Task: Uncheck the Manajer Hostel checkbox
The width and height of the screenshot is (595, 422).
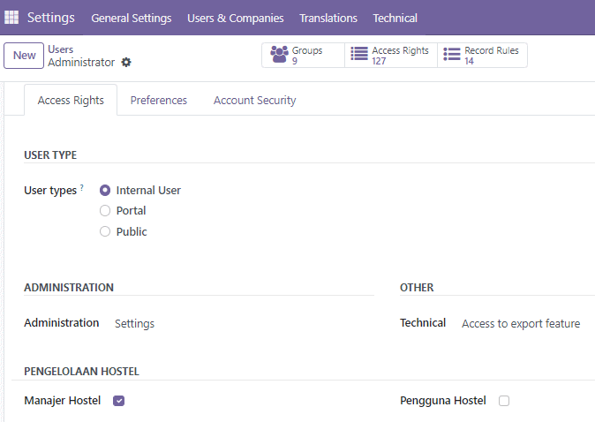Action: point(119,401)
